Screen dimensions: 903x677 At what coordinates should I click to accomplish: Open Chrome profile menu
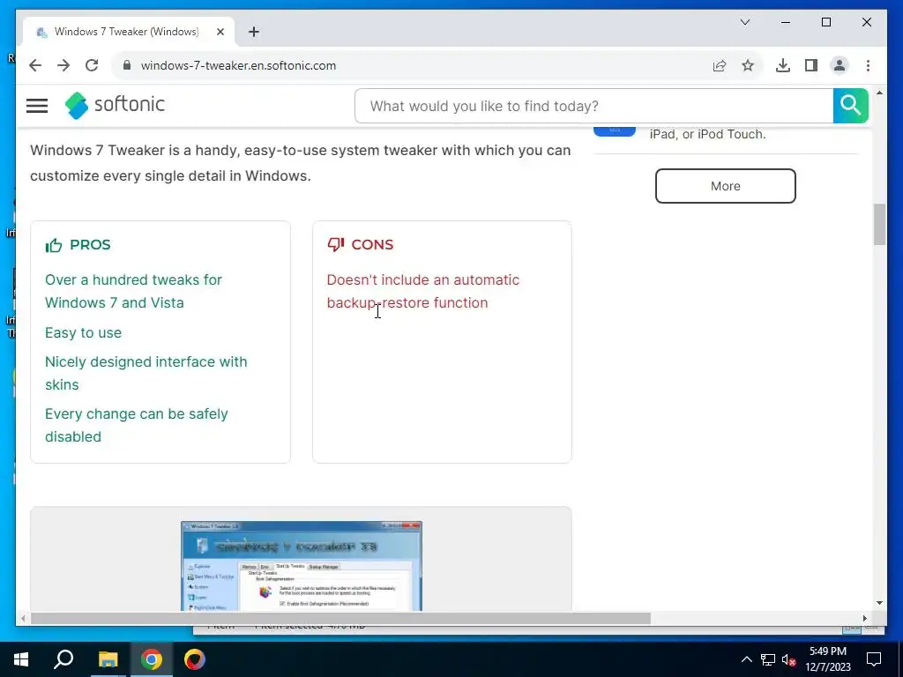(x=840, y=65)
